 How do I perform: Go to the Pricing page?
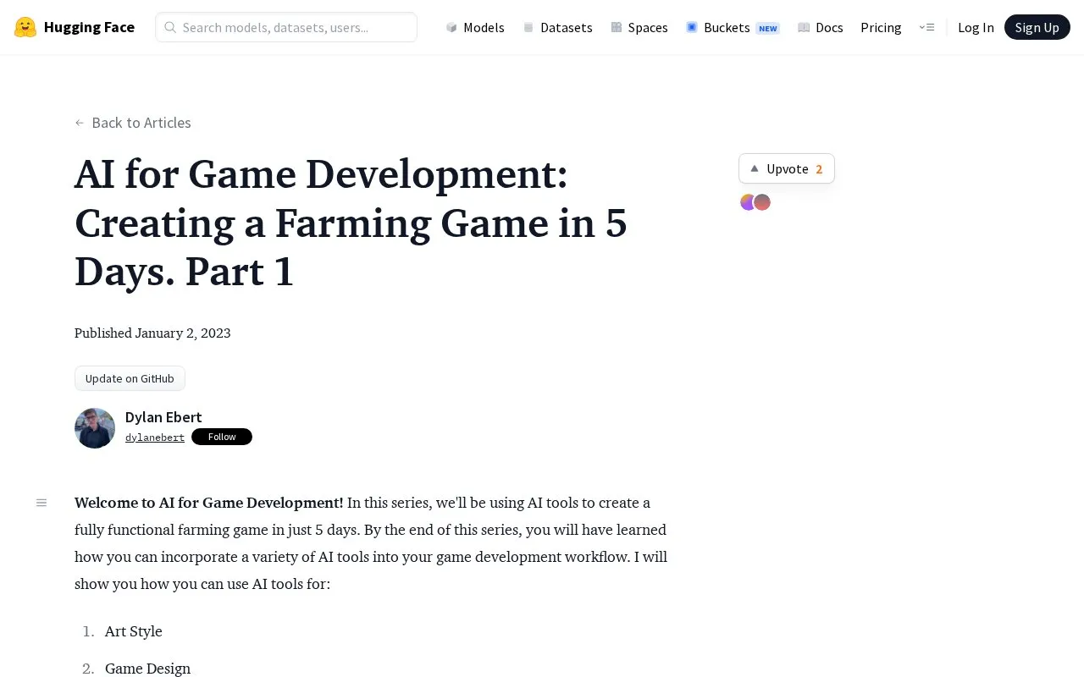coord(881,27)
